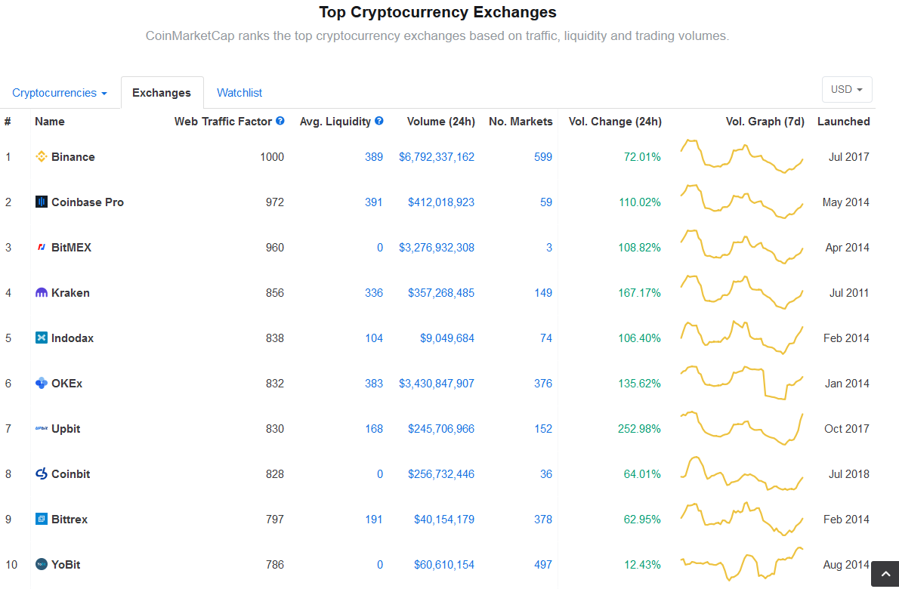This screenshot has width=899, height=589.
Task: Sort by Avg. Liquidity column
Action: coord(335,122)
